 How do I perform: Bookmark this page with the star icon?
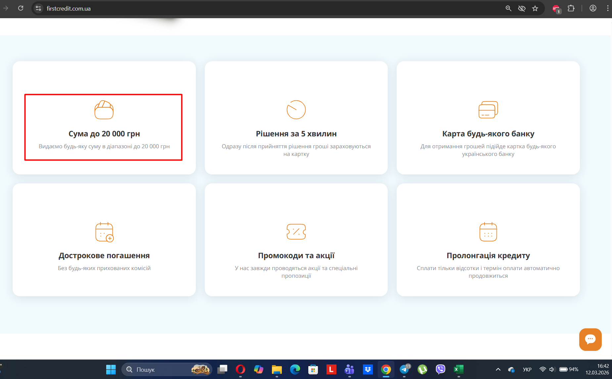pos(535,8)
